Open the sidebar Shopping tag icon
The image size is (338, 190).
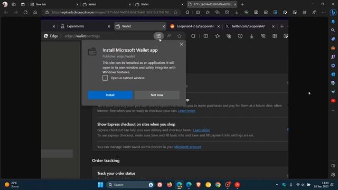(x=333, y=39)
